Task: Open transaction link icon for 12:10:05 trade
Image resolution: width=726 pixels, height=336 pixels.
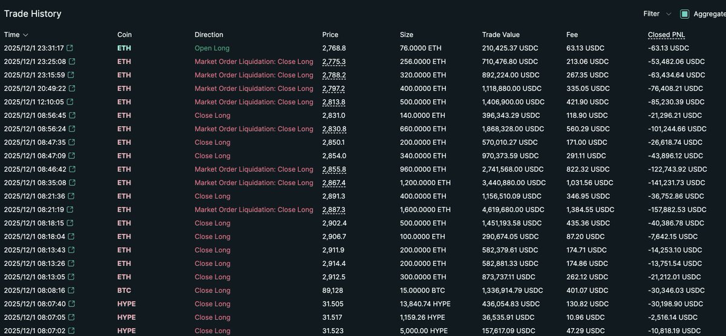Action: tap(70, 102)
